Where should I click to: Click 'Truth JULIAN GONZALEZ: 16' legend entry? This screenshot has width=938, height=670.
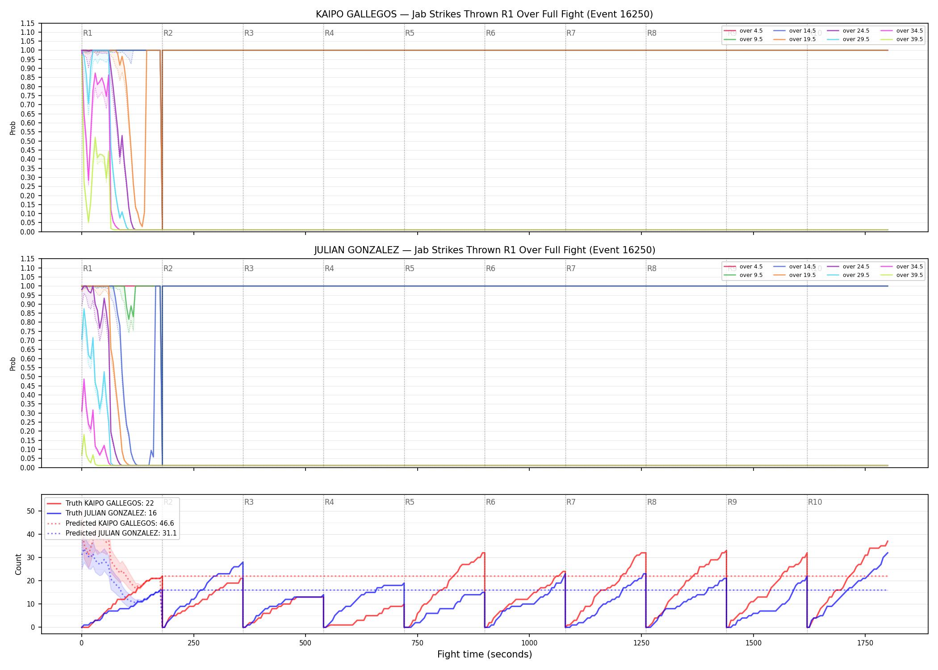pos(102,513)
